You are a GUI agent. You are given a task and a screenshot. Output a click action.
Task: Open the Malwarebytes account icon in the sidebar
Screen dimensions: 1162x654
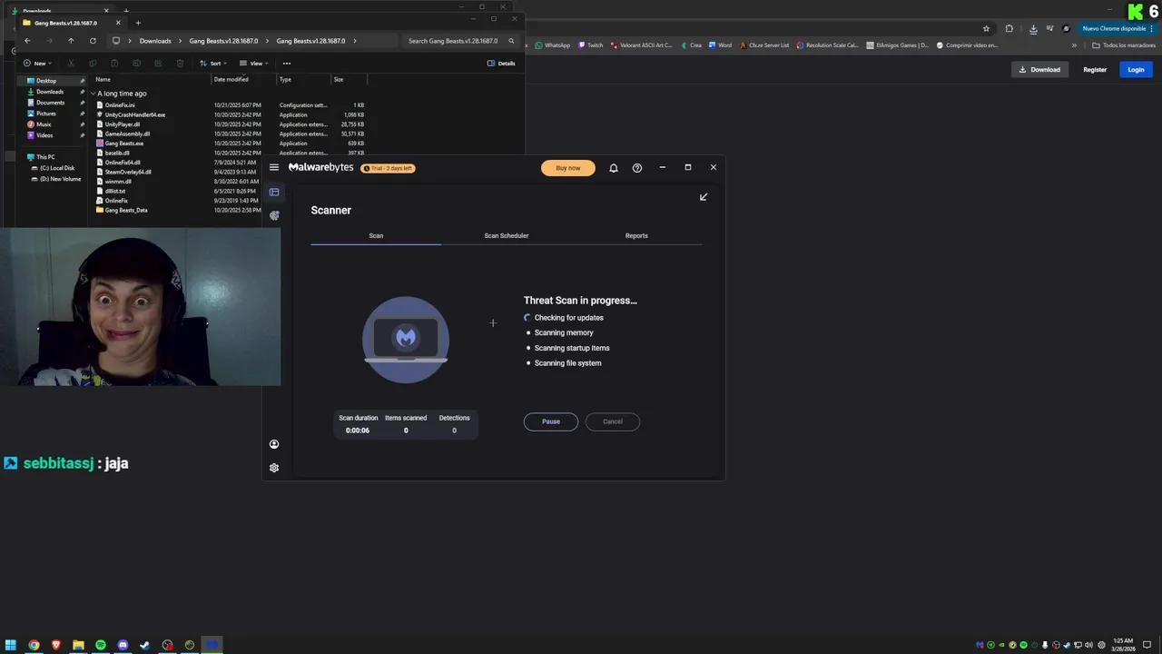pyautogui.click(x=274, y=444)
